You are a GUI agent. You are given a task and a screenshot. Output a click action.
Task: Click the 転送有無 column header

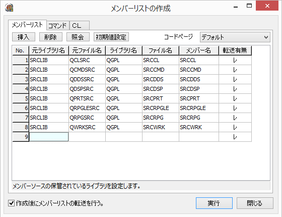click(235, 50)
